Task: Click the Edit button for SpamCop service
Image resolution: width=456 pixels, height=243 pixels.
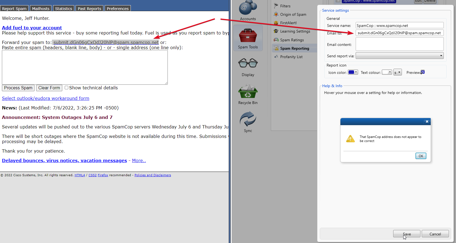Action: click(x=418, y=1)
